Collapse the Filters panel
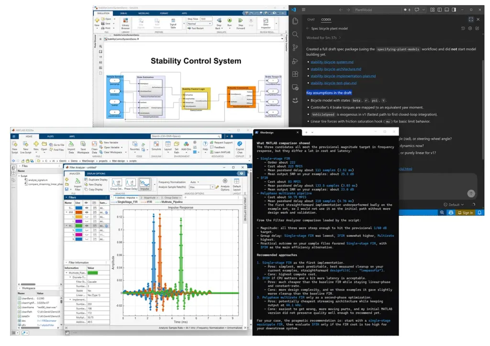 point(66,198)
